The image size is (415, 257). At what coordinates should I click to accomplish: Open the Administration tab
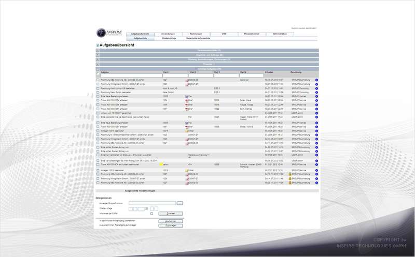(280, 34)
